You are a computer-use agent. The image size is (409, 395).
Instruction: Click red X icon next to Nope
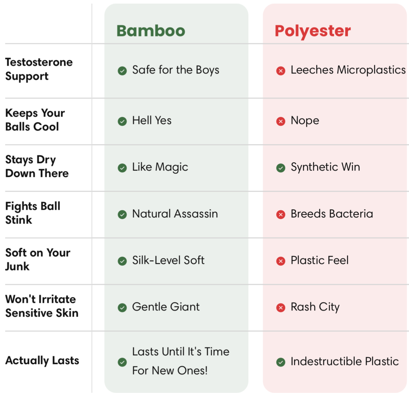point(281,121)
